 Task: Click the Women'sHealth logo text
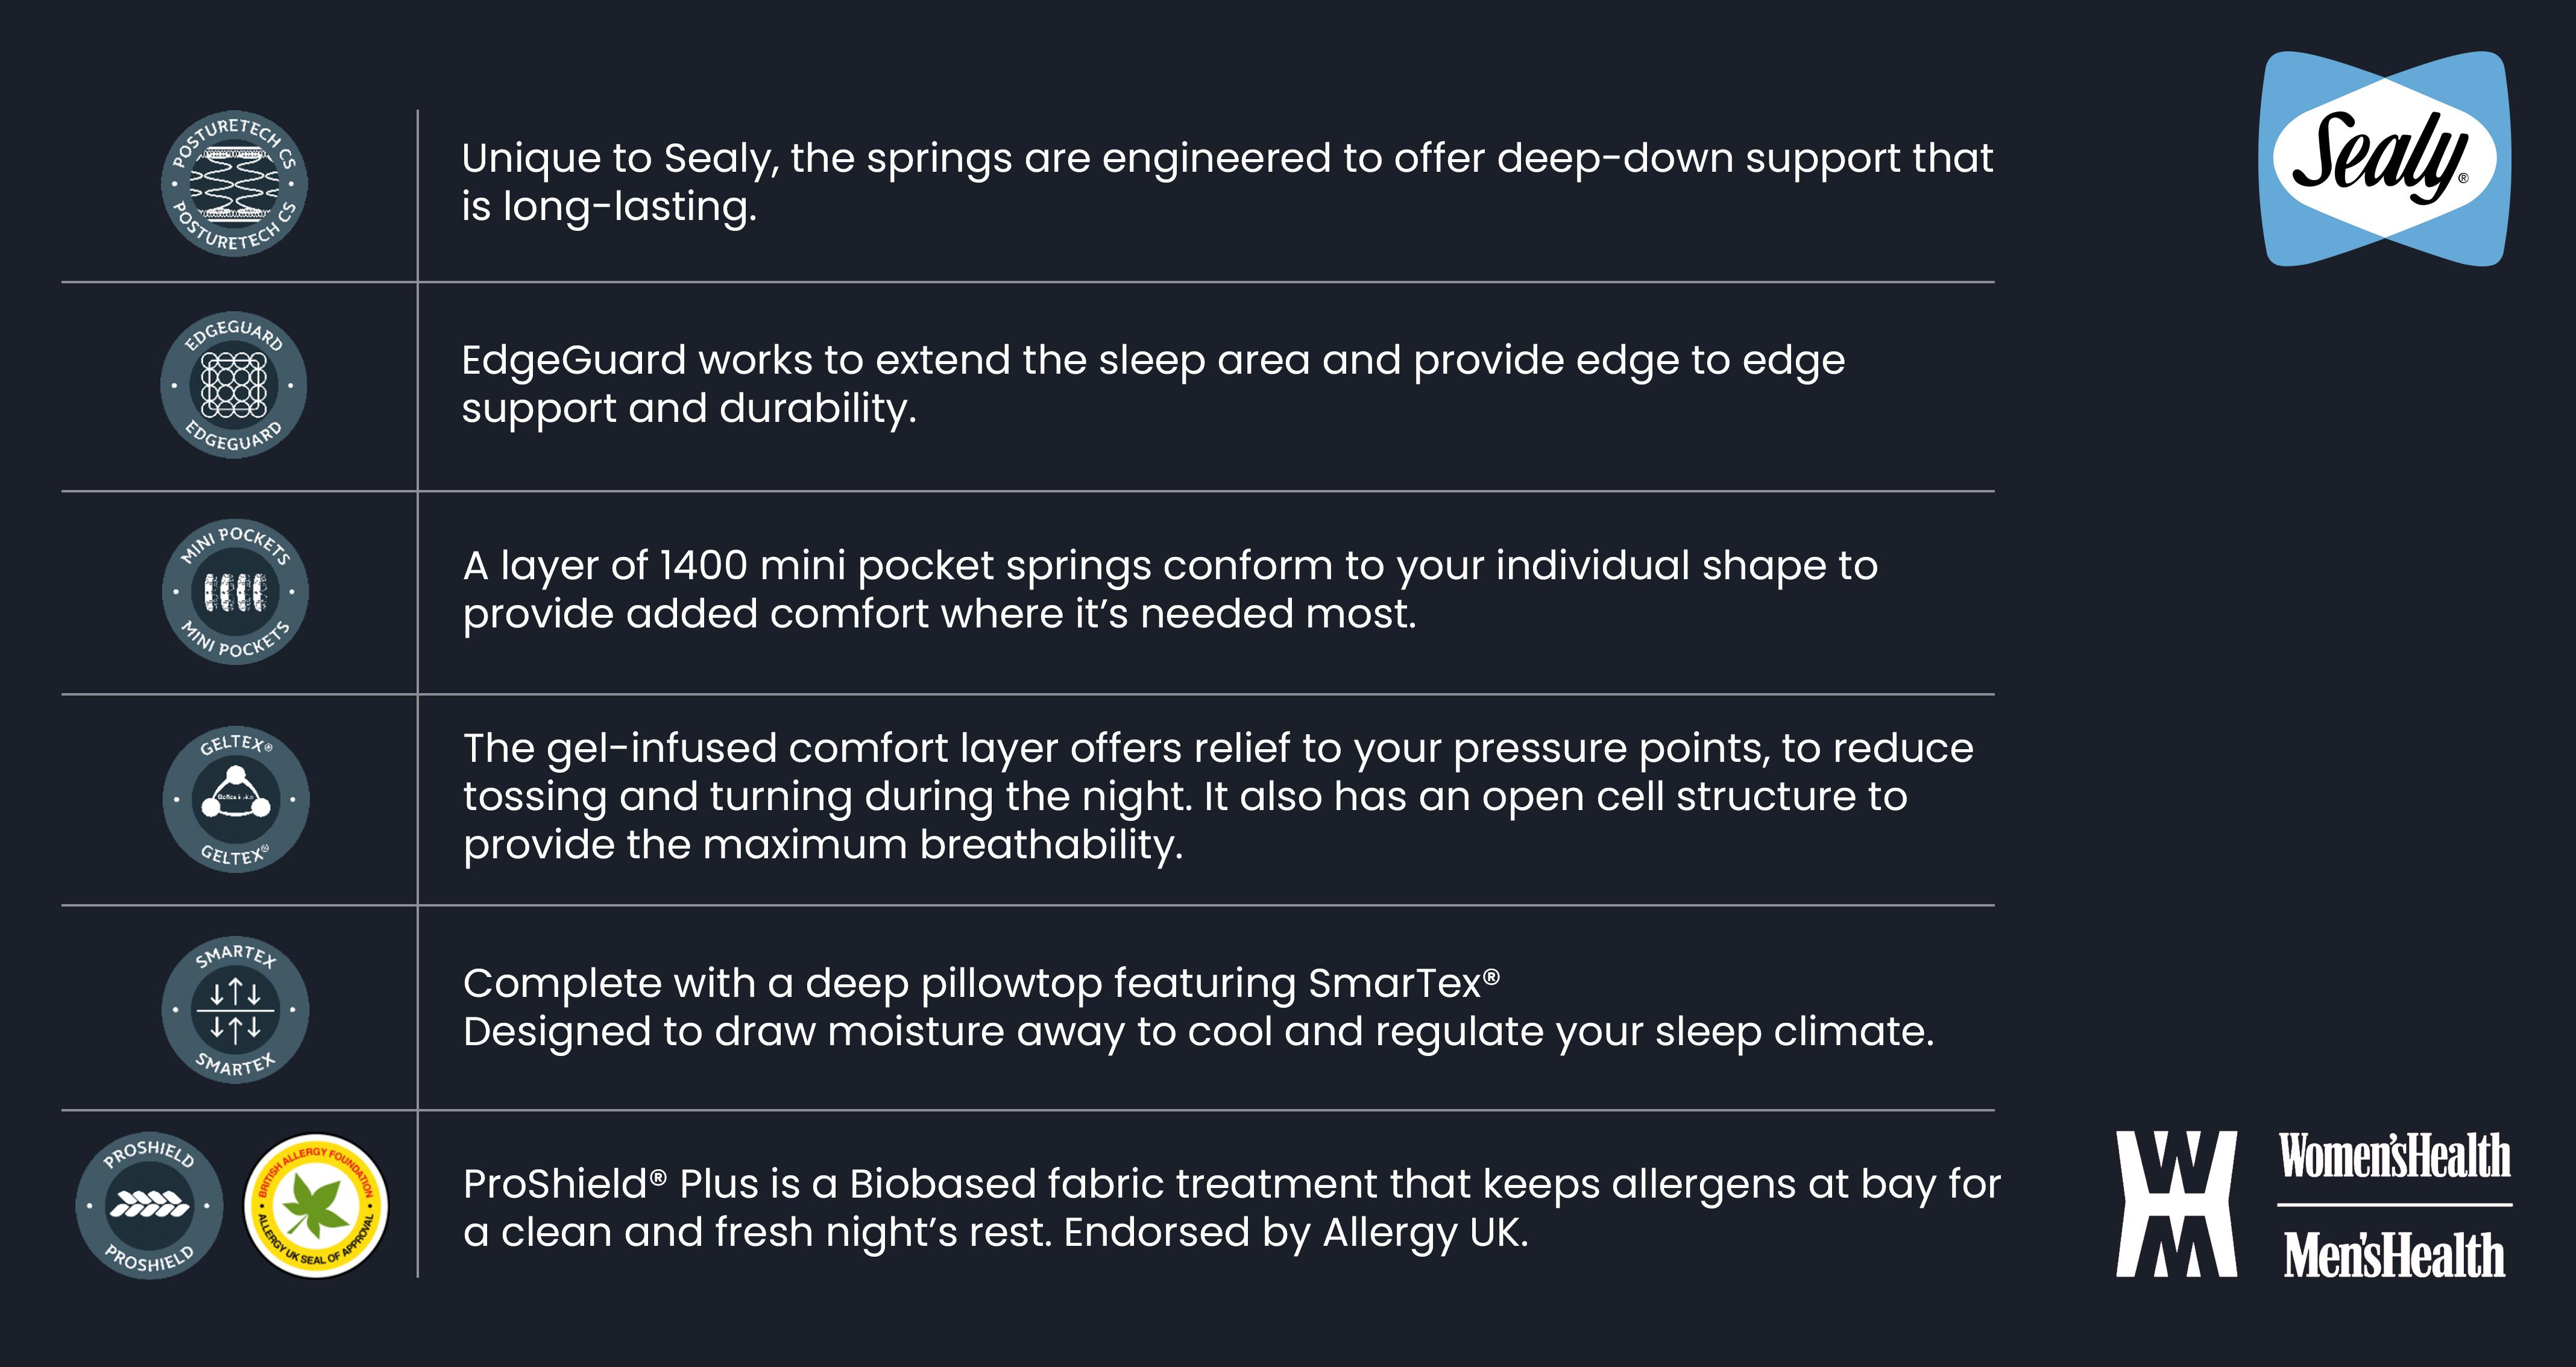(x=2395, y=1156)
